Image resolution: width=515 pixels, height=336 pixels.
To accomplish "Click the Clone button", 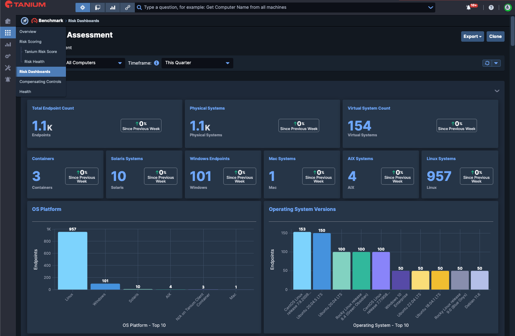I will [x=495, y=37].
